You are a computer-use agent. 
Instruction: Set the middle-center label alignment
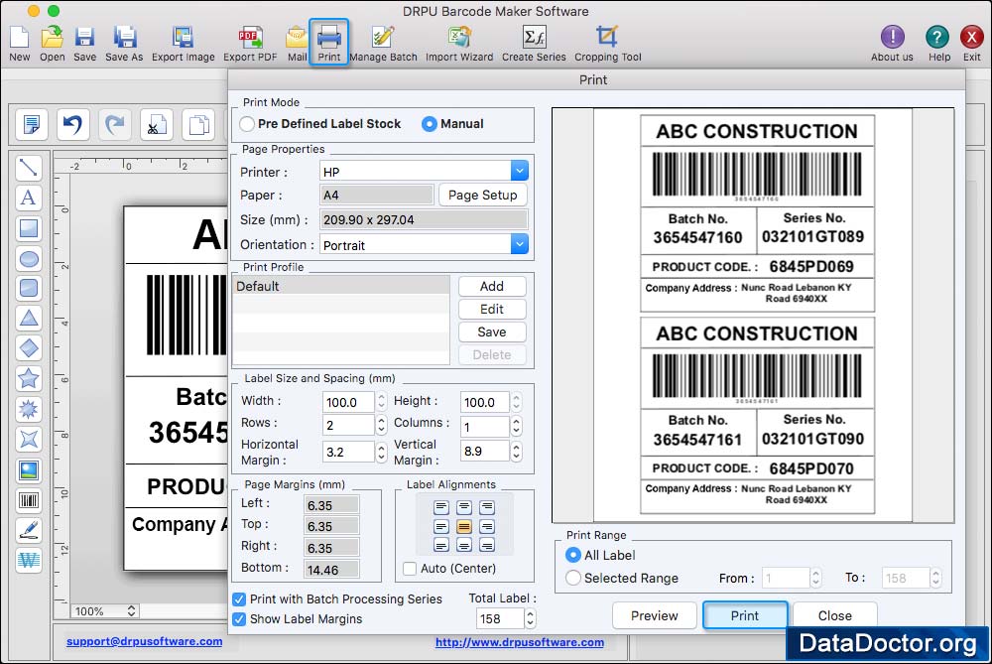[x=463, y=527]
